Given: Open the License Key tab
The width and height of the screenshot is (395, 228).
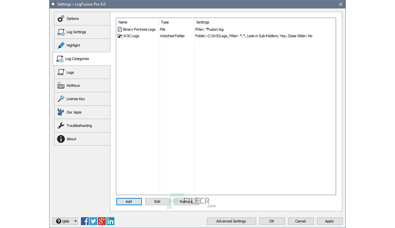Looking at the screenshot, I should (82, 98).
